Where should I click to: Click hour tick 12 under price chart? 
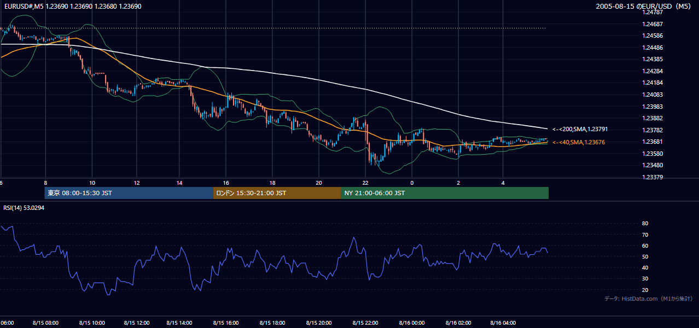point(137,183)
